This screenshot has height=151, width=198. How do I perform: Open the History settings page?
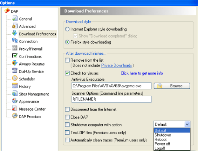[25, 87]
